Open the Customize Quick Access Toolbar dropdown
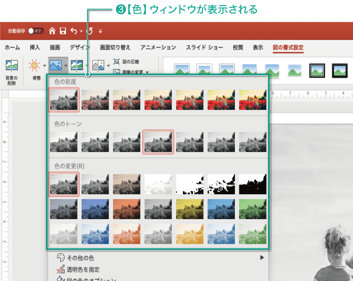Image resolution: width=353 pixels, height=281 pixels. [x=100, y=31]
